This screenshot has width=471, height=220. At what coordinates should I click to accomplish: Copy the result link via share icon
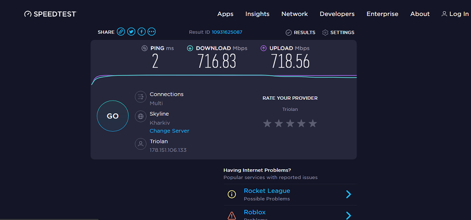[121, 31]
